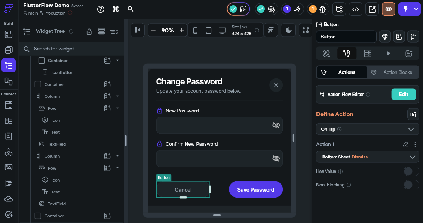This screenshot has width=423, height=223.
Task: Open the cloud icon in left sidebar
Action: pos(9,199)
